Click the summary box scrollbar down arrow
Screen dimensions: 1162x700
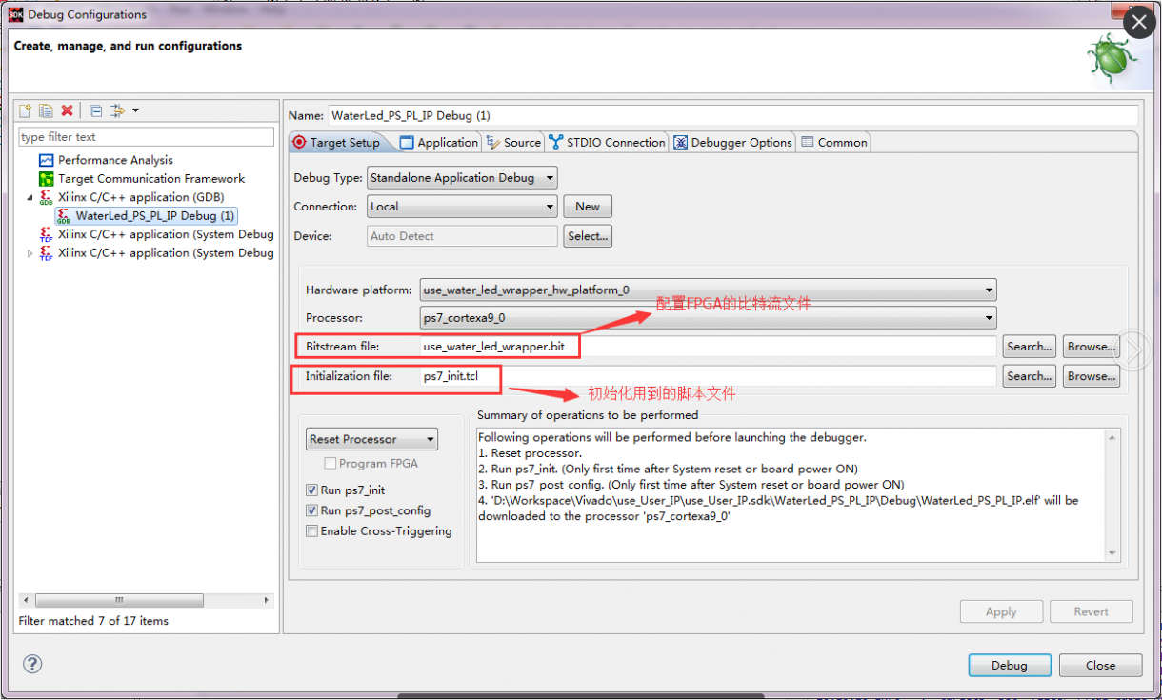pos(1112,553)
